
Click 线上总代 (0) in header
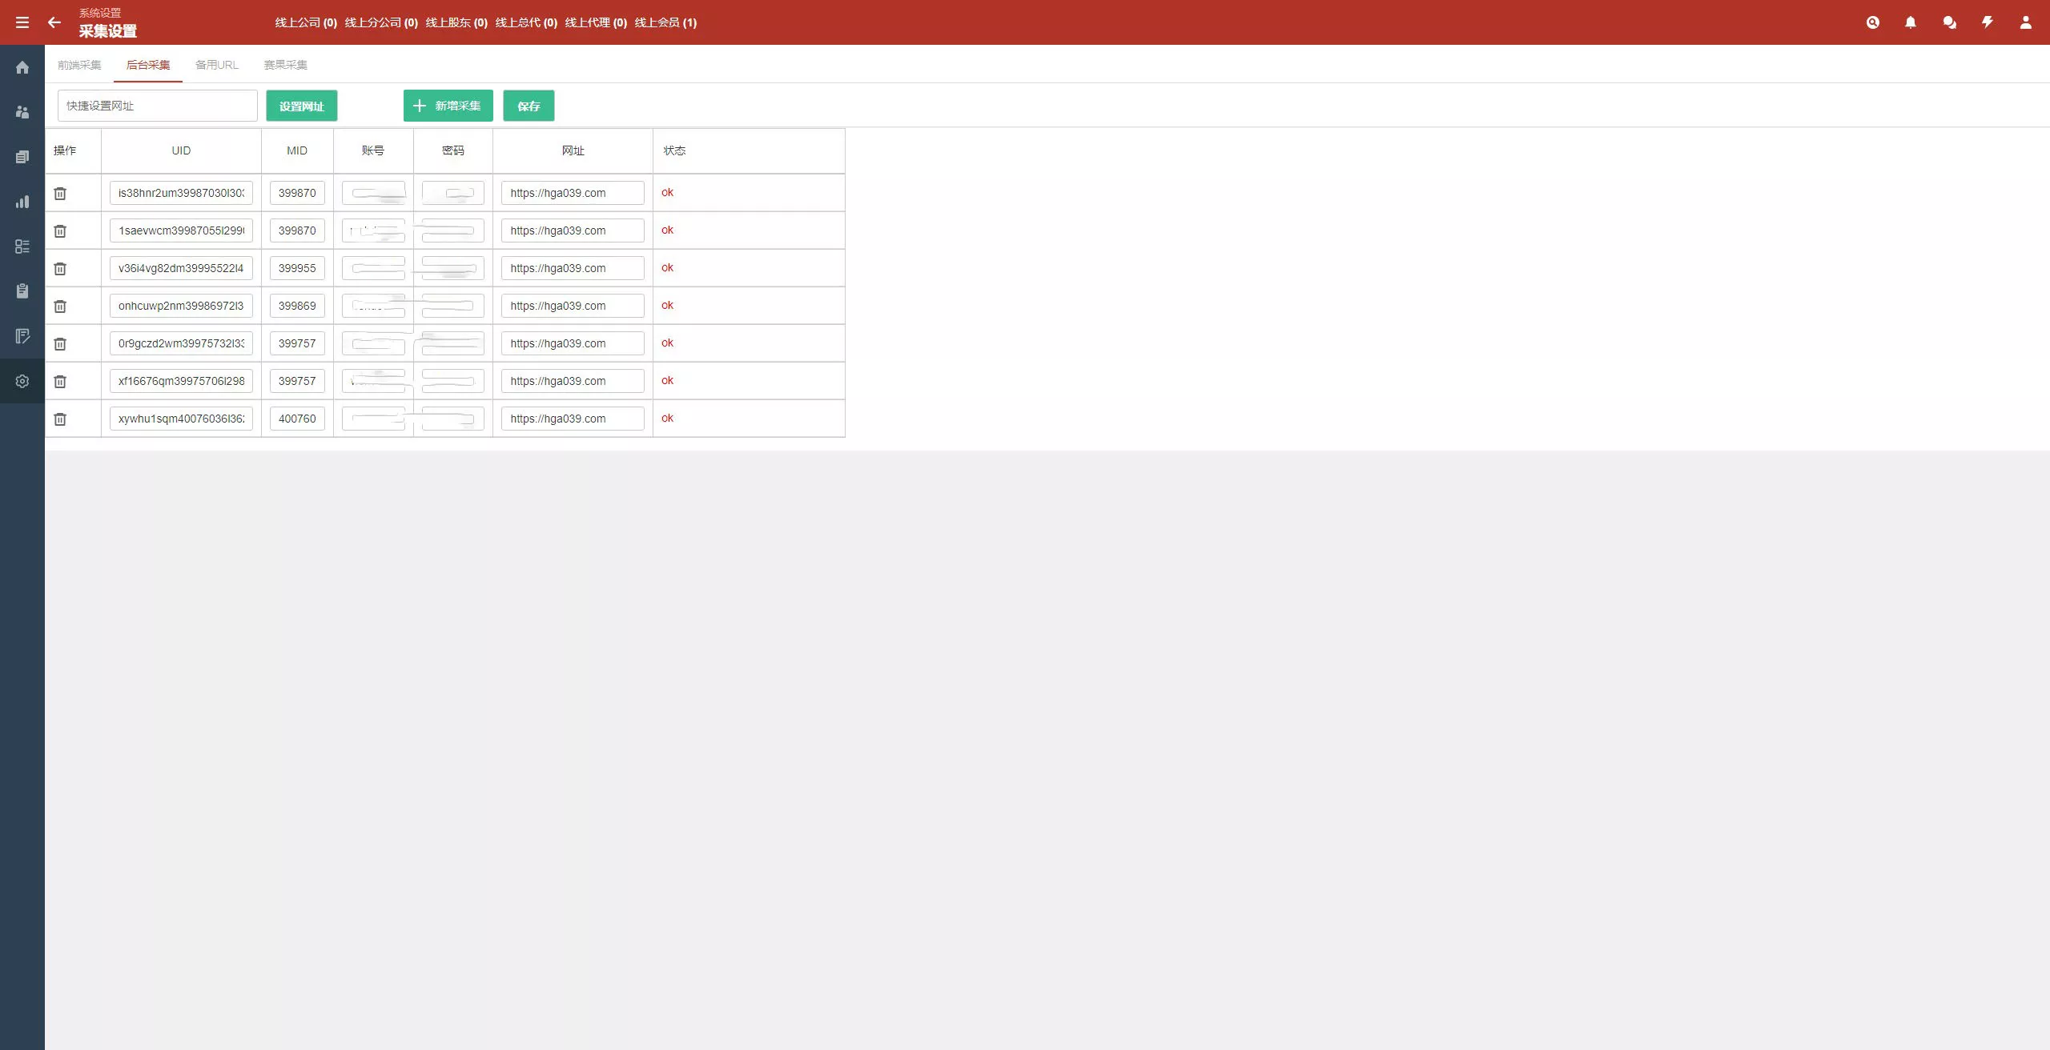coord(526,22)
